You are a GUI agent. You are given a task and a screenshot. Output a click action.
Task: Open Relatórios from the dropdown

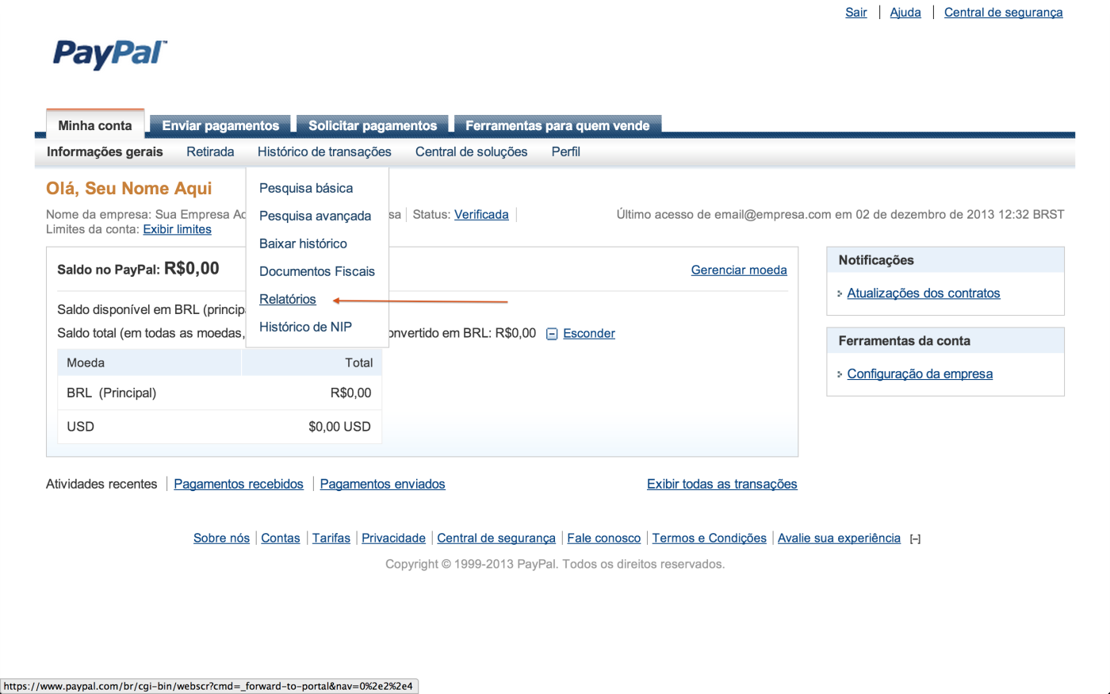[288, 299]
